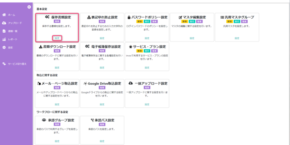
Task: Click the green 発行 badge on サービス・プラン設定
Action: pos(147,51)
